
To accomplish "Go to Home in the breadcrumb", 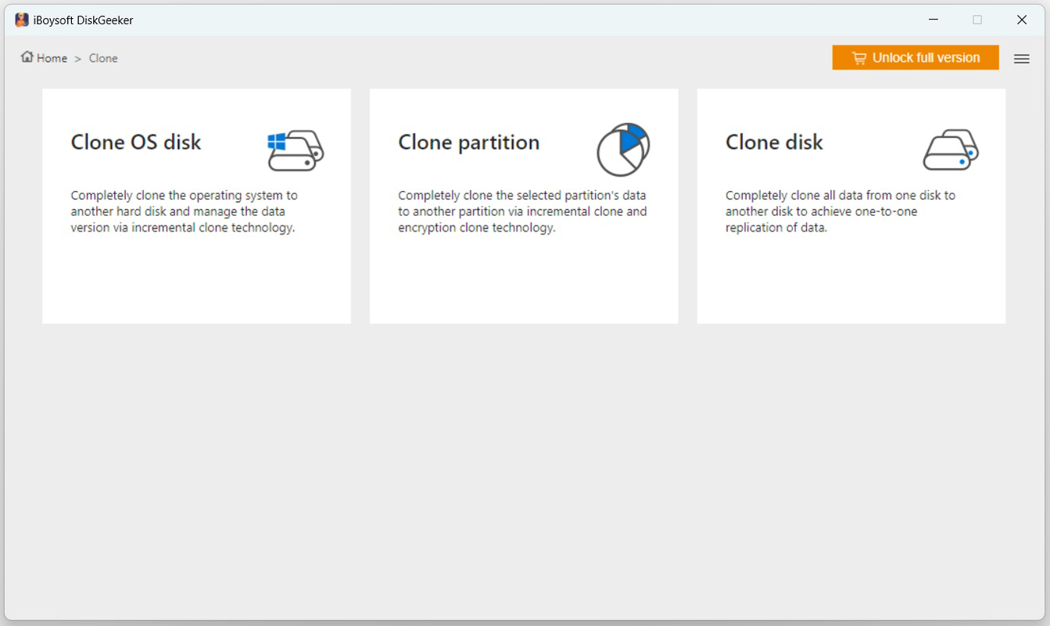I will [52, 58].
